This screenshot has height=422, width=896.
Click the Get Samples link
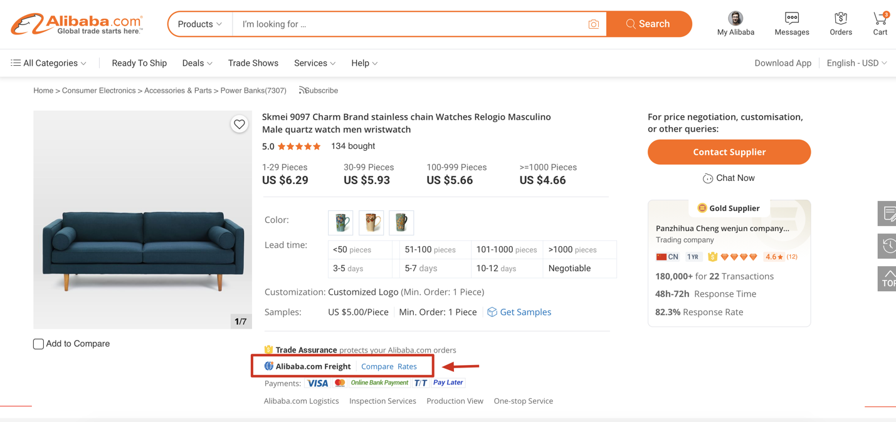(525, 312)
